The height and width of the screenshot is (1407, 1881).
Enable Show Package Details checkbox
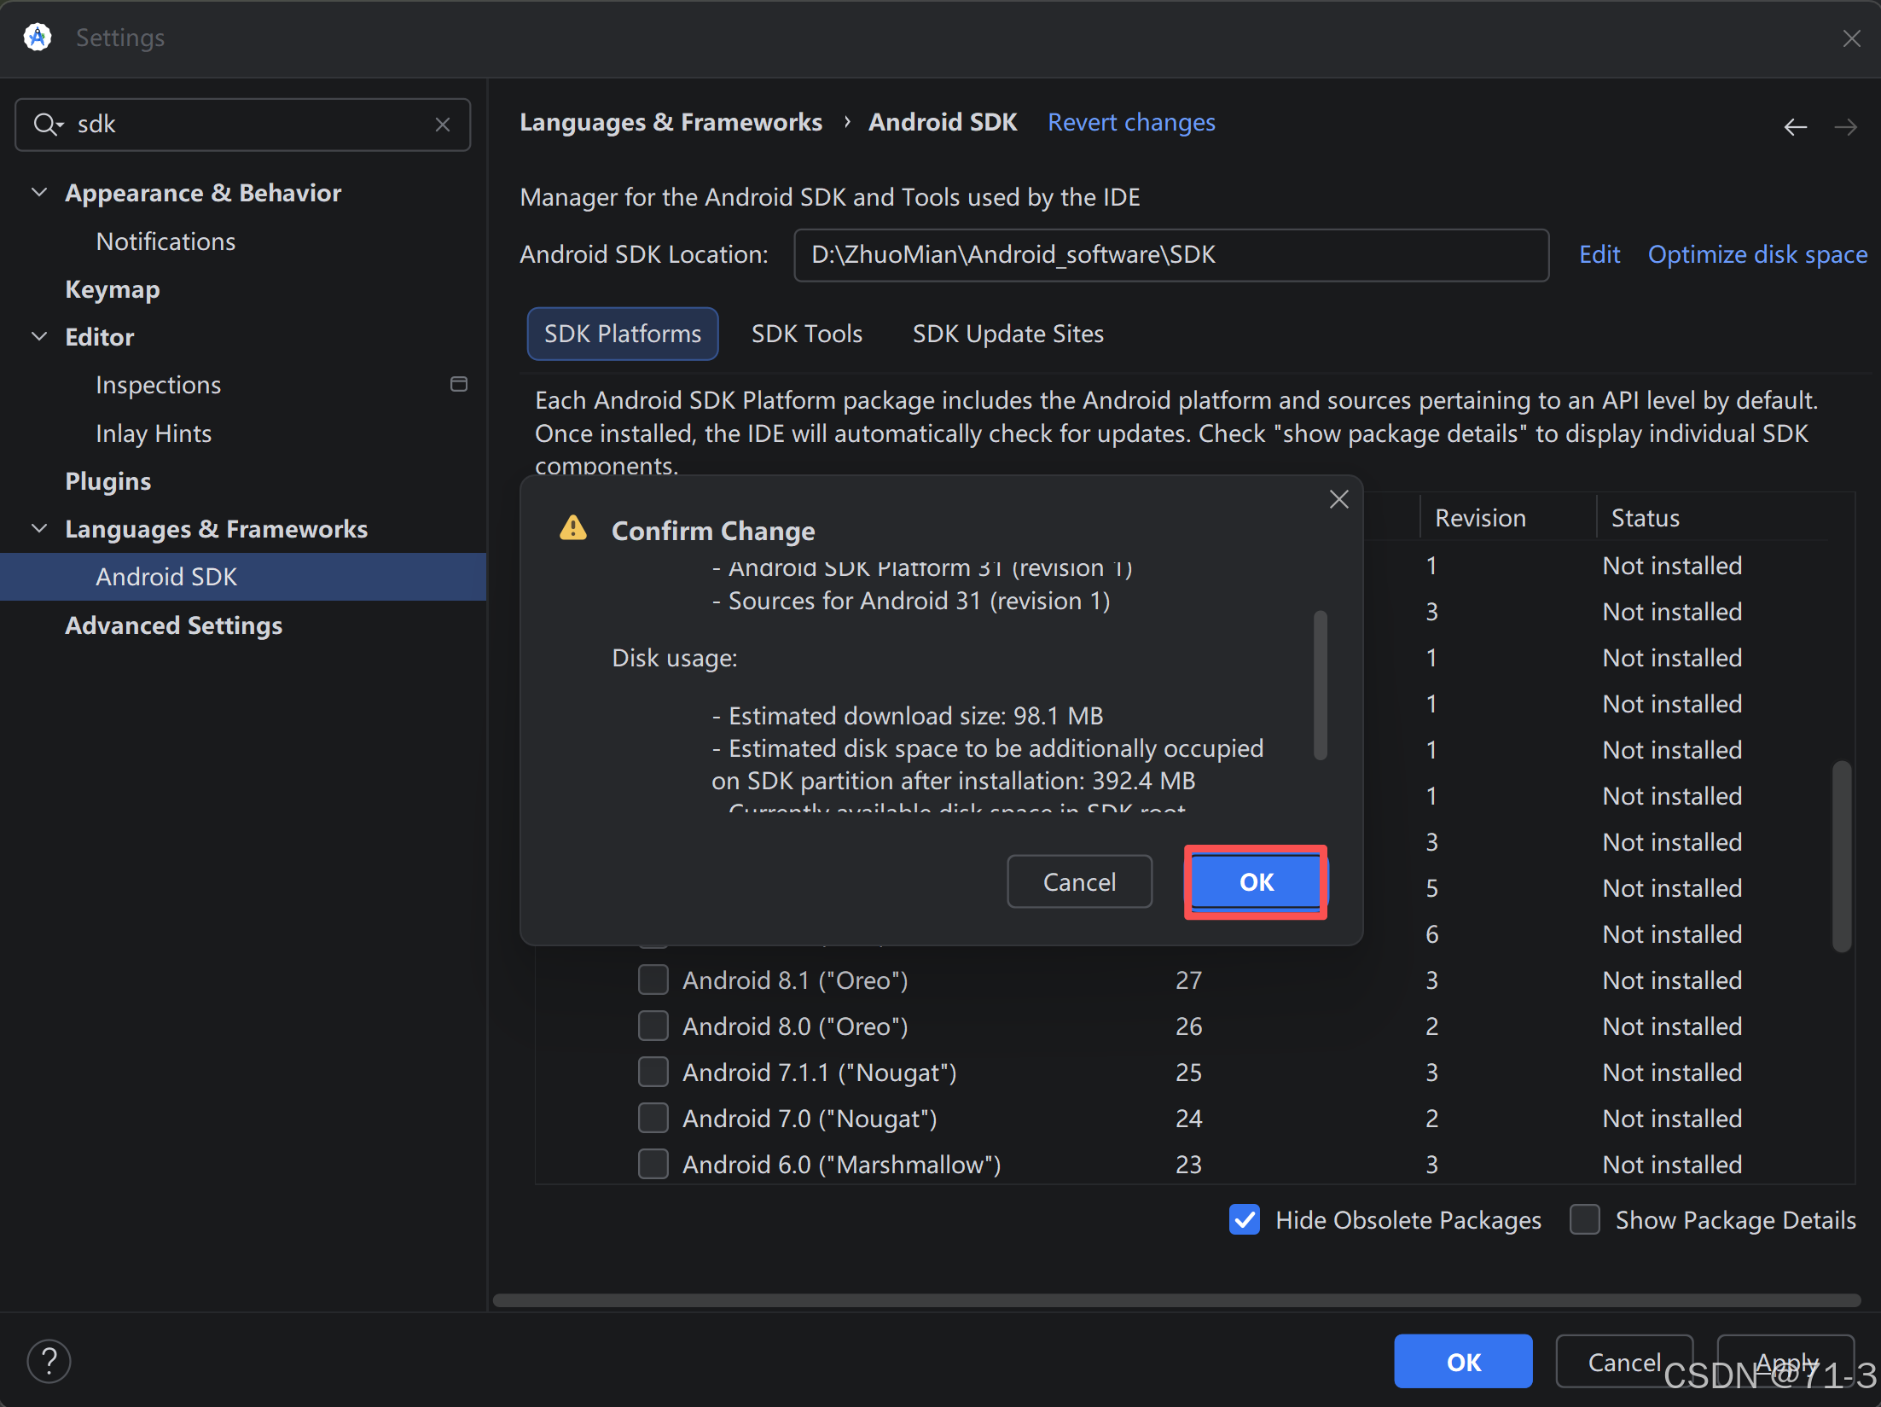click(x=1584, y=1219)
